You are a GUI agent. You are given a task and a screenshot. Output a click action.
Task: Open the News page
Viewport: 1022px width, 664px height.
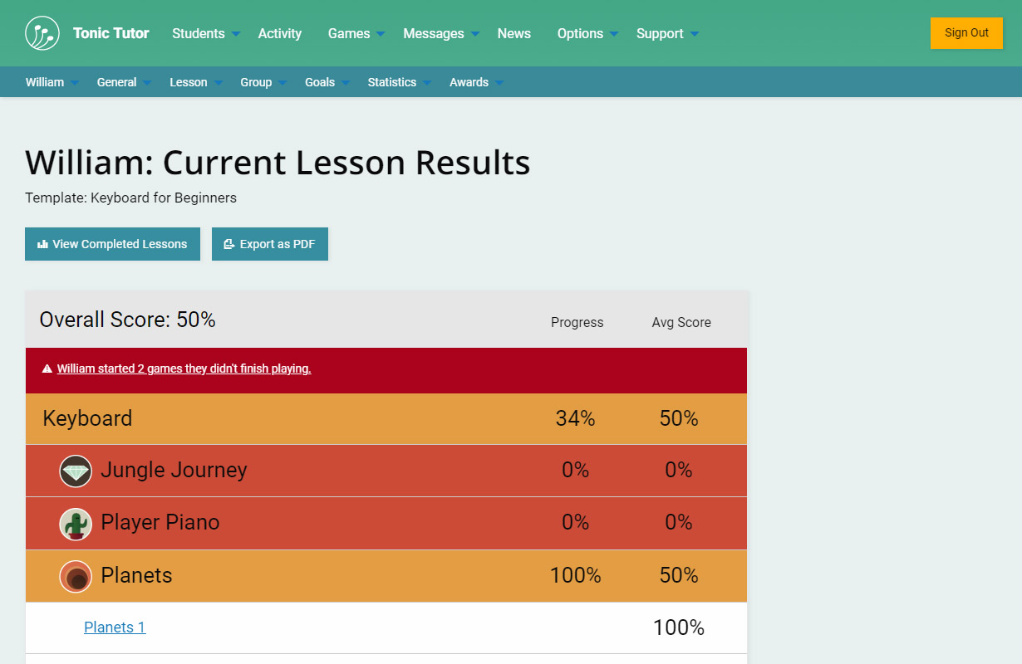click(514, 33)
